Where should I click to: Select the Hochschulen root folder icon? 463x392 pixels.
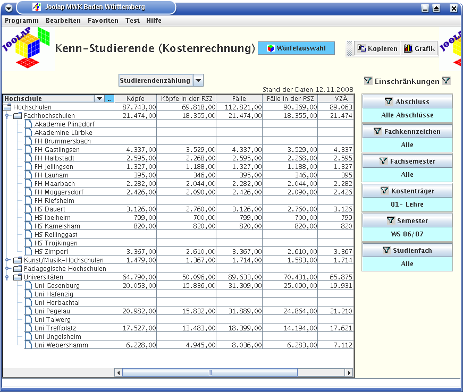(x=7, y=107)
